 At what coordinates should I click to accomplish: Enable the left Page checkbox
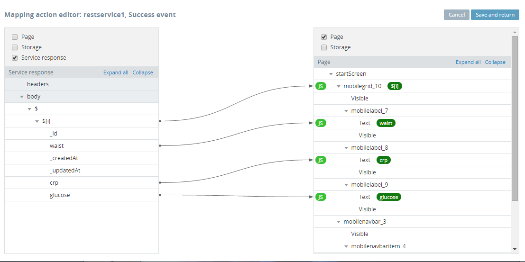(x=15, y=37)
